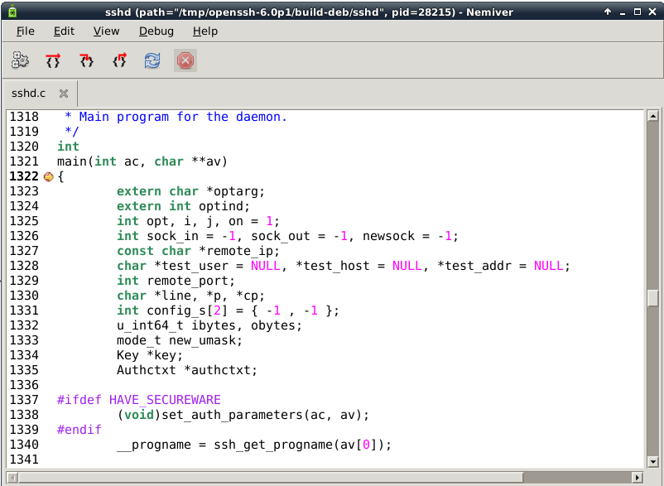Screen dimensions: 664x486
Task: Click the Run or Restart gears icon
Action: pos(20,60)
